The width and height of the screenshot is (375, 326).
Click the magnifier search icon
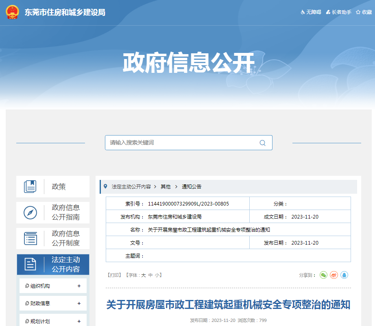click(263, 143)
